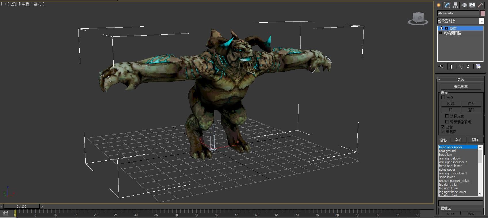Select bone 'arm right shoulder 2'
Screen dimensions: 488x218
pyautogui.click(x=458, y=162)
